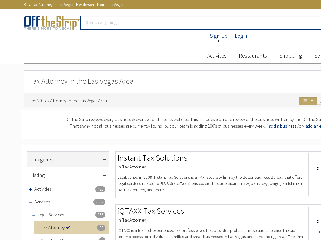Click the 428 count badge for Activities
This screenshot has height=240, width=321.
(x=100, y=189)
